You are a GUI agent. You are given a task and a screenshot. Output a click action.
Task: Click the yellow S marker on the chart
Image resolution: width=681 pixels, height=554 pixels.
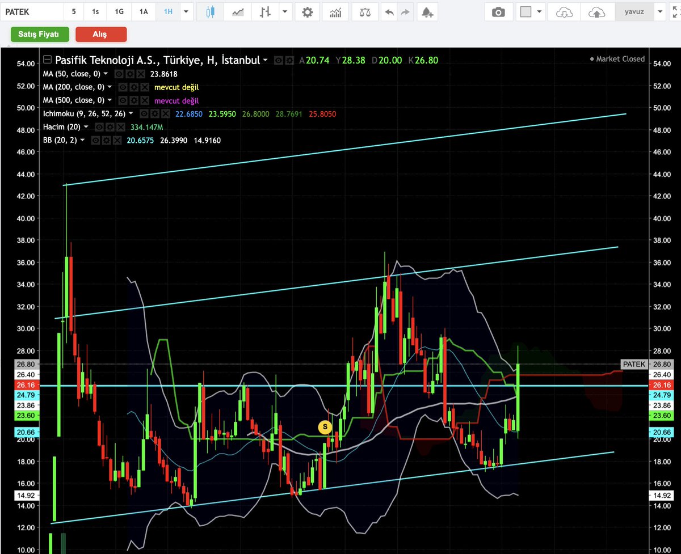pyautogui.click(x=325, y=426)
